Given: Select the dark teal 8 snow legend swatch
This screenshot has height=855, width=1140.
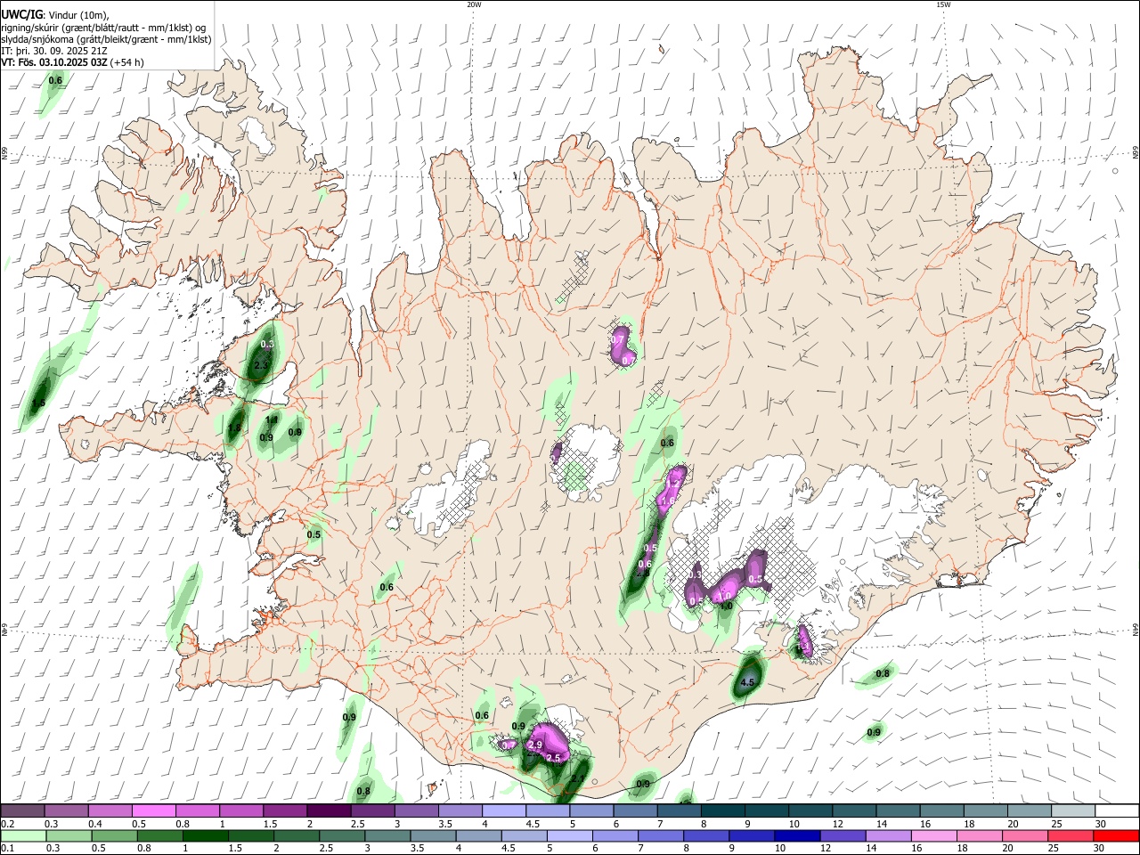Looking at the screenshot, I should [x=722, y=811].
